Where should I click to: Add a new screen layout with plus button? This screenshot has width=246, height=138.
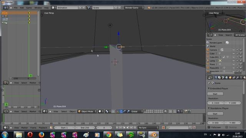coord(80,8)
